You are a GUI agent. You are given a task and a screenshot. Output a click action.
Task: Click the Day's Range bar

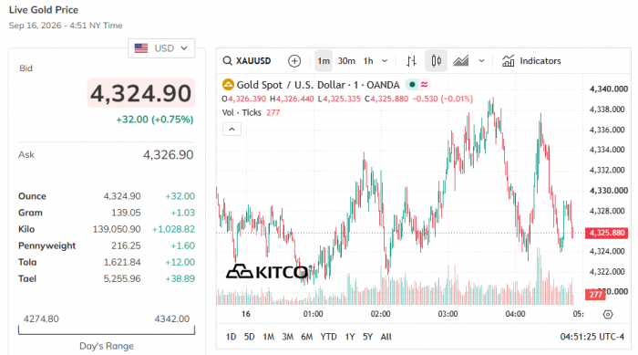tap(107, 330)
